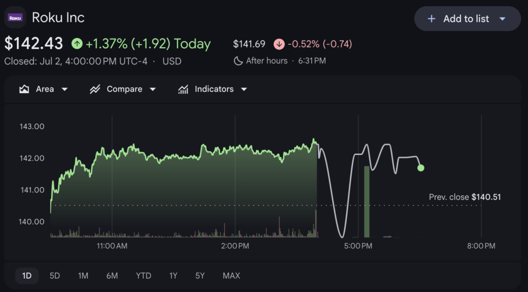Click the Closed: Jul 2, 4:00:00 PM text

(76, 61)
